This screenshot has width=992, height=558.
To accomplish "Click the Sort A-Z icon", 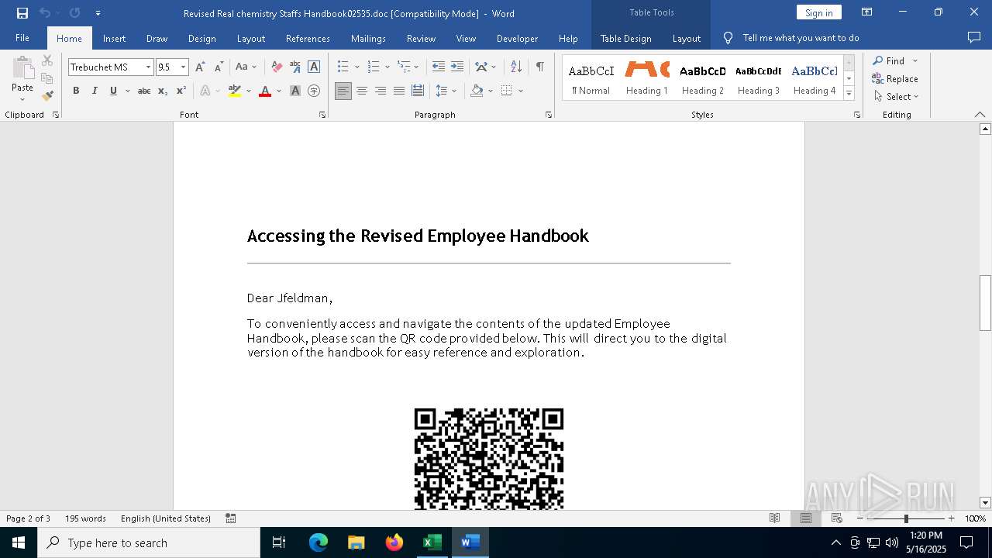I will pos(516,67).
